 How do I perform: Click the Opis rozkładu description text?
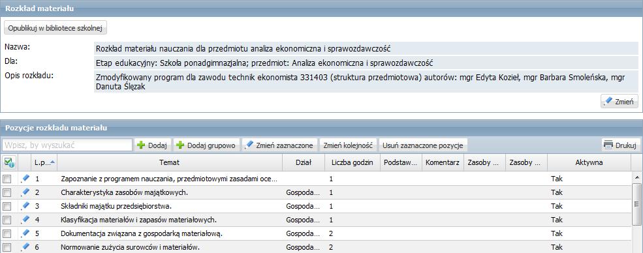360,82
